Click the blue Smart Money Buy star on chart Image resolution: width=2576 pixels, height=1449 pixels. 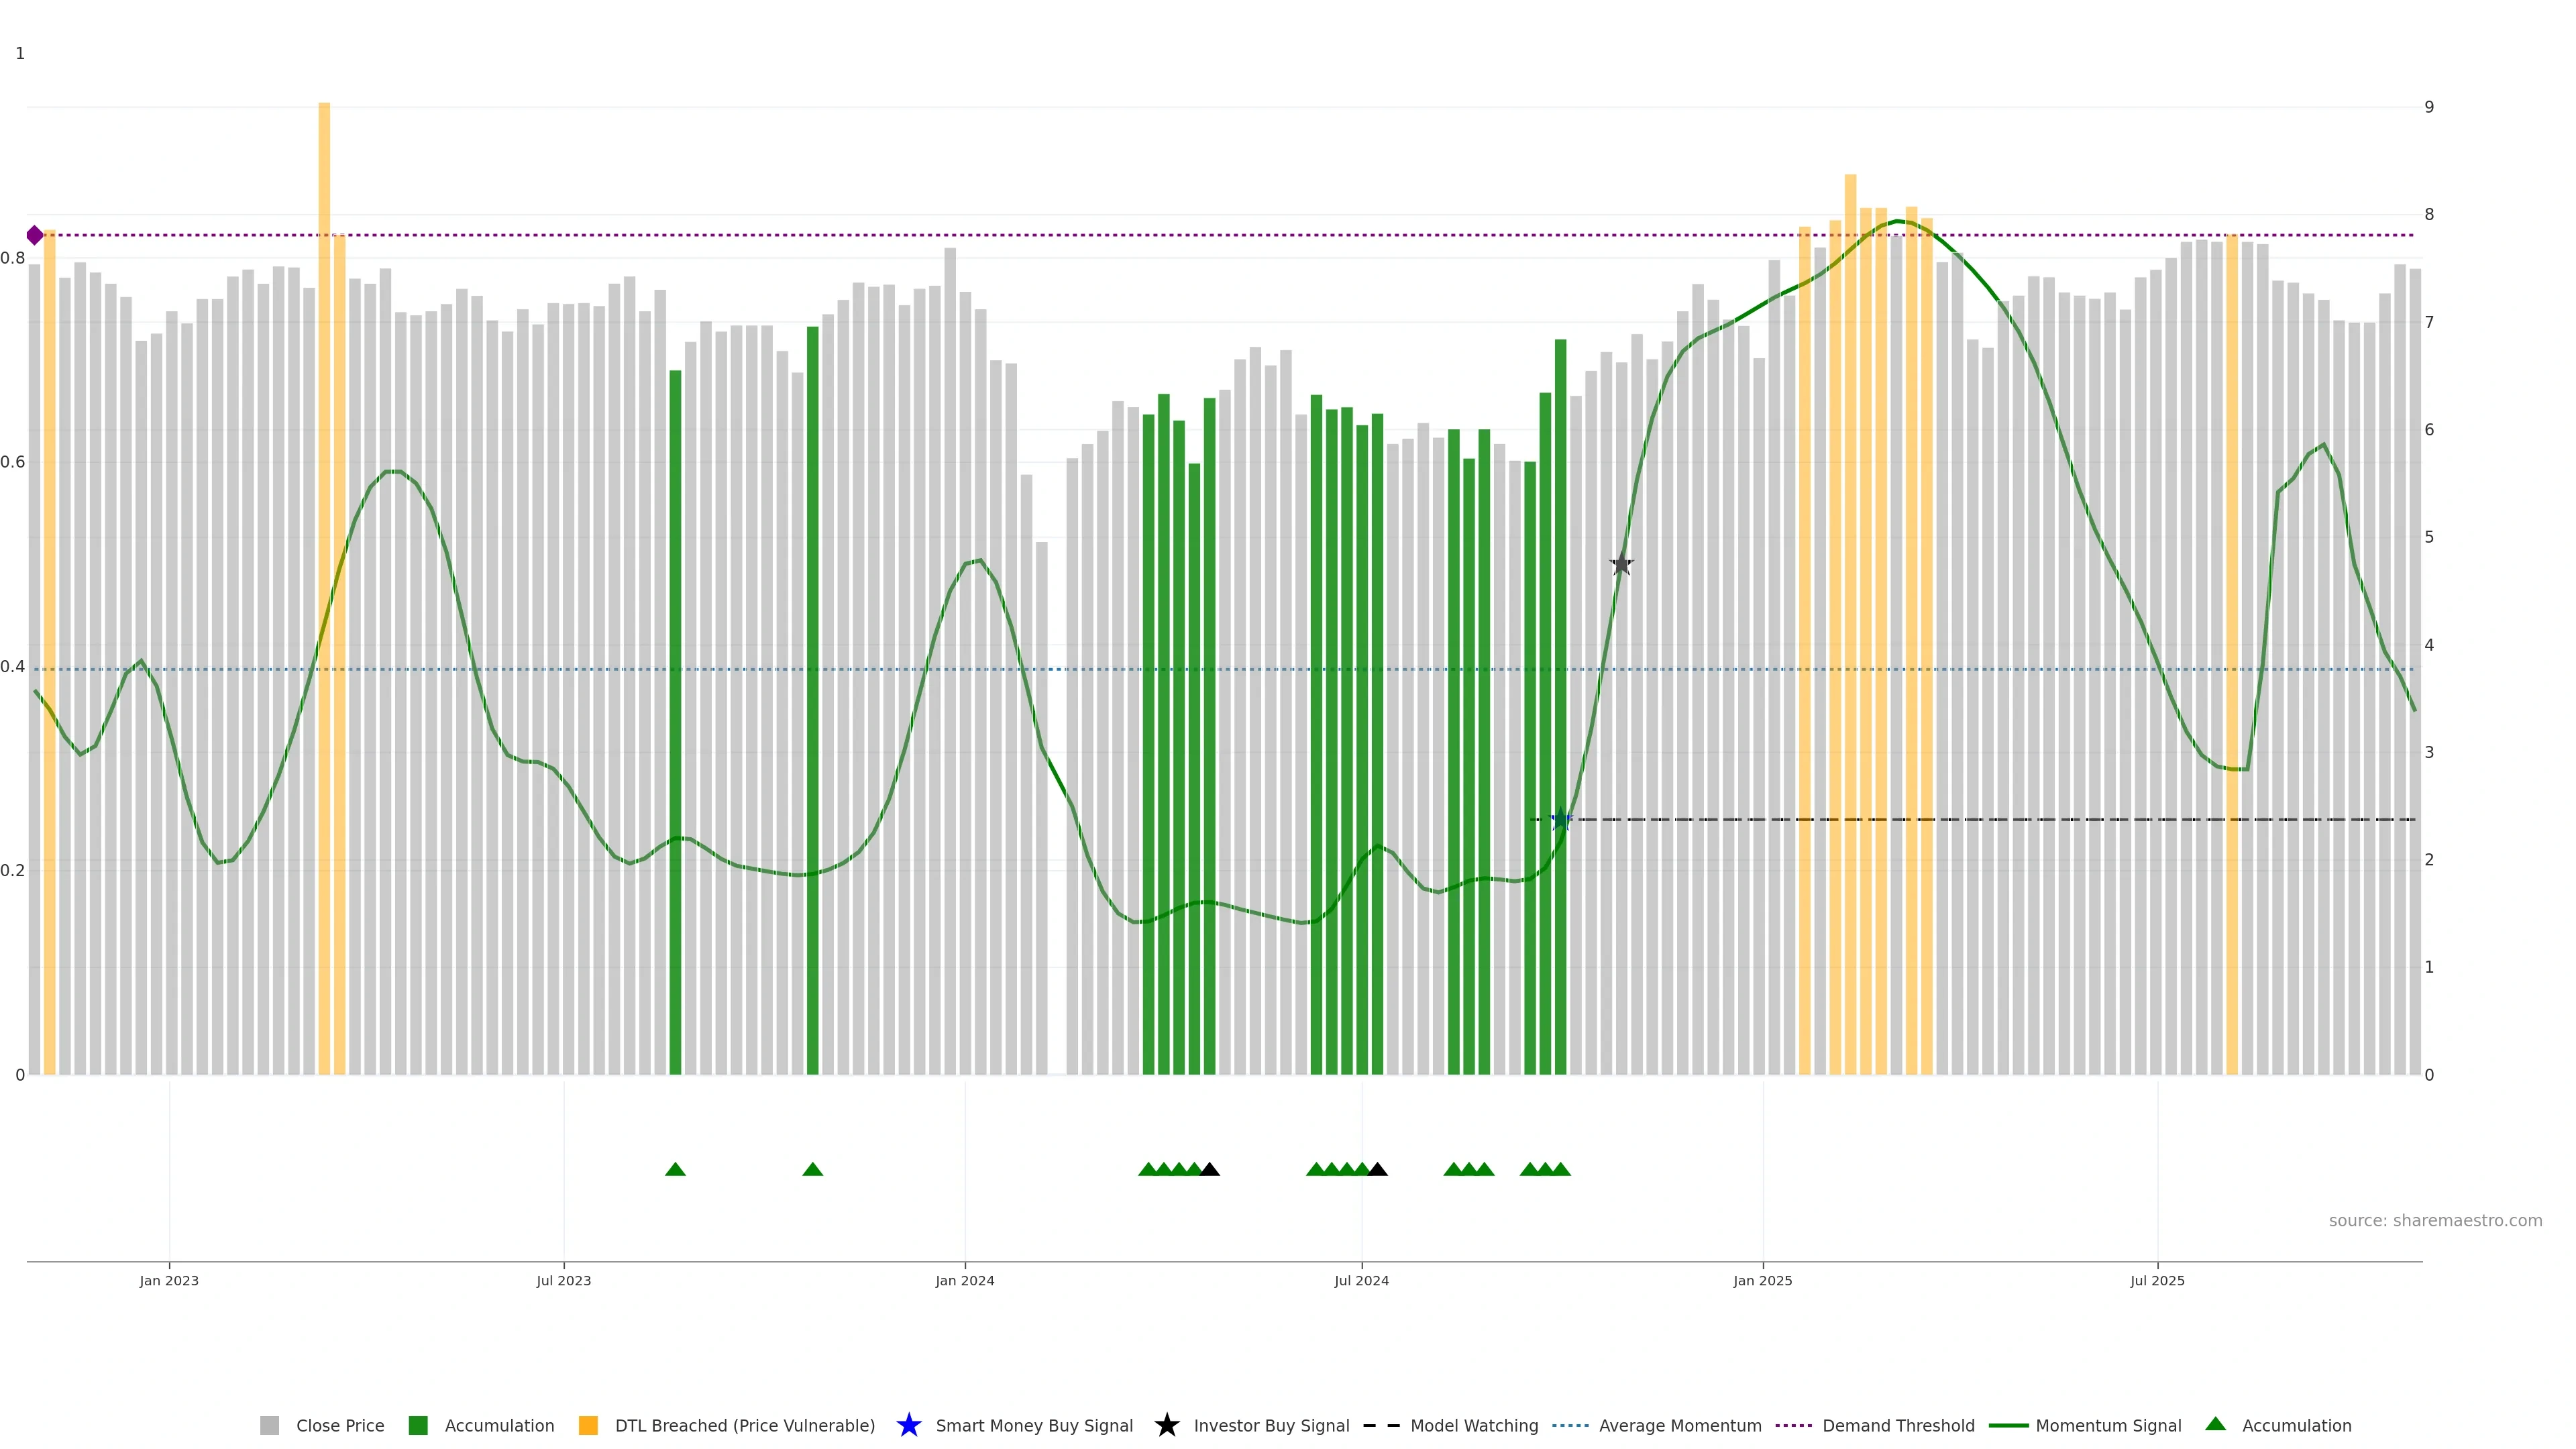point(1560,820)
